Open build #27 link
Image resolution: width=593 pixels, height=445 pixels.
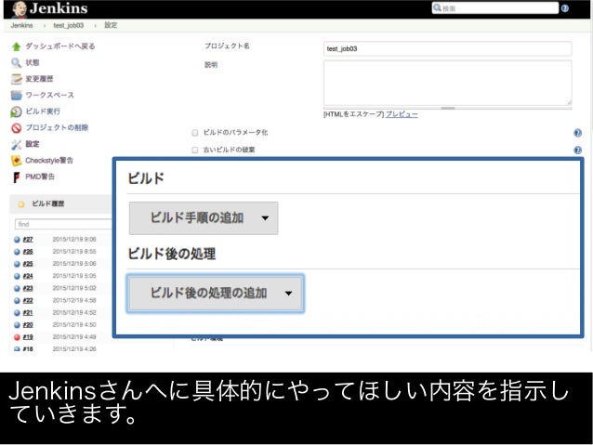coord(28,240)
